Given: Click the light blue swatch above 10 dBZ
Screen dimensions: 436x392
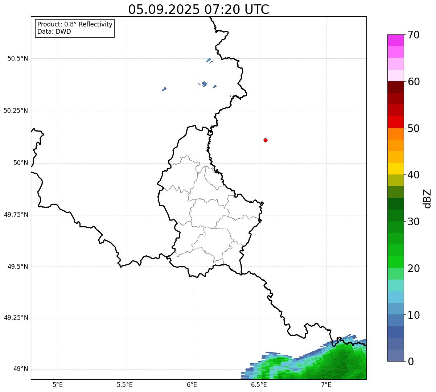Looking at the screenshot, I should pyautogui.click(x=395, y=297).
